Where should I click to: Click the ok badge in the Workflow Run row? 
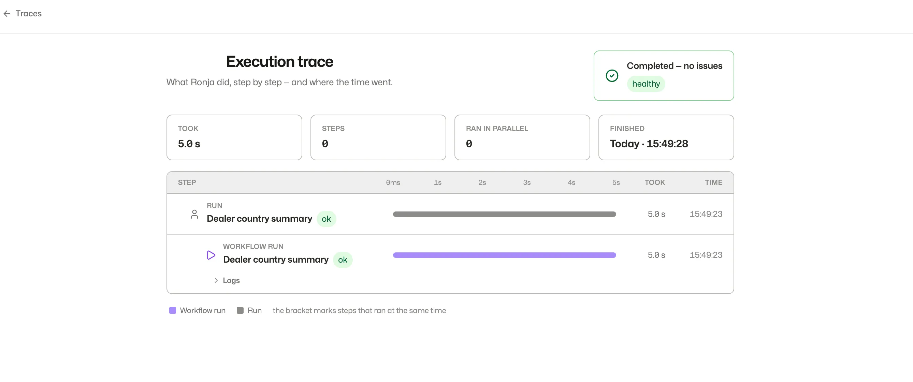click(343, 260)
